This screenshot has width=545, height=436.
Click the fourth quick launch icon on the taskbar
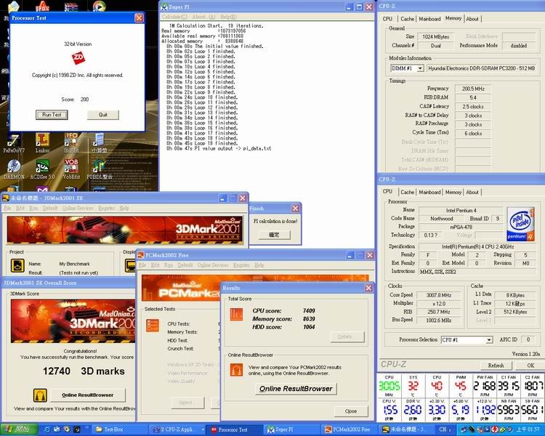coord(76,429)
